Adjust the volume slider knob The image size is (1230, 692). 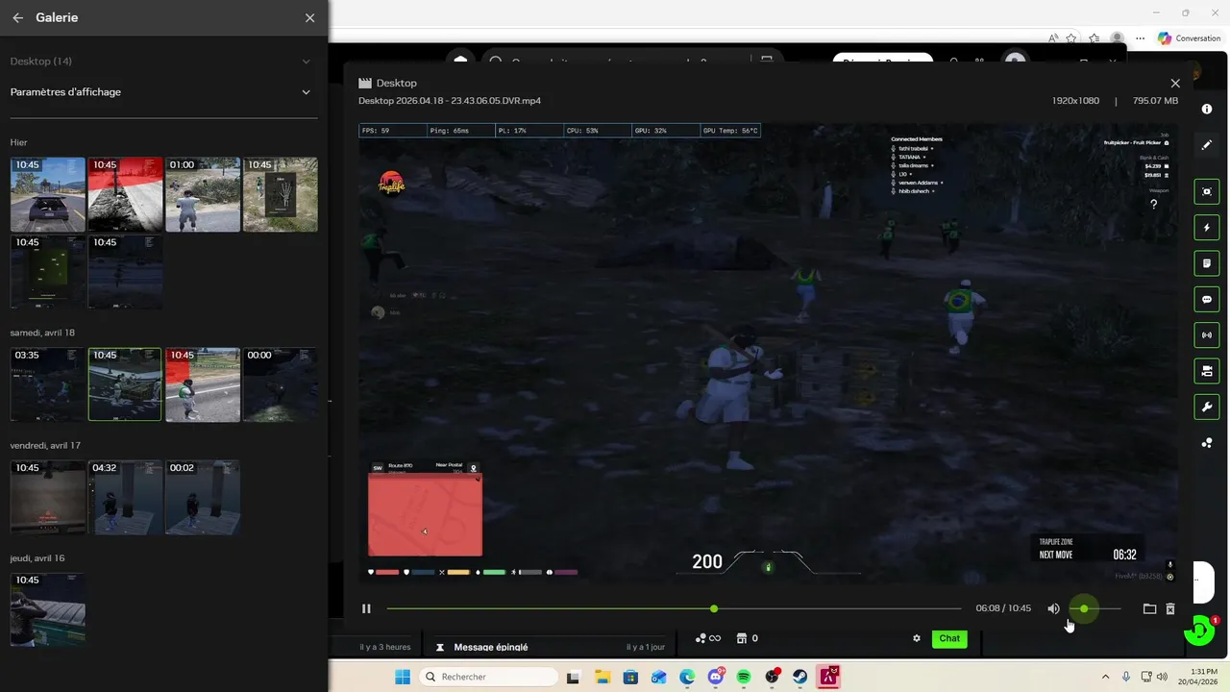(1084, 608)
